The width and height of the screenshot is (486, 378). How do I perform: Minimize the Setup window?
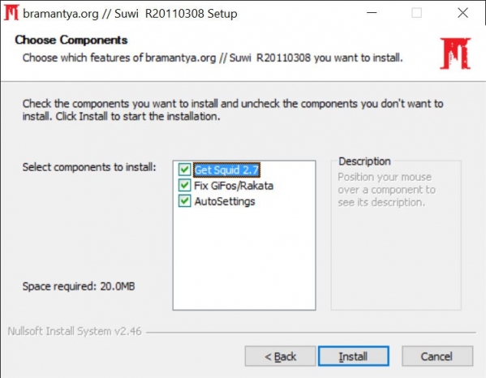click(372, 13)
